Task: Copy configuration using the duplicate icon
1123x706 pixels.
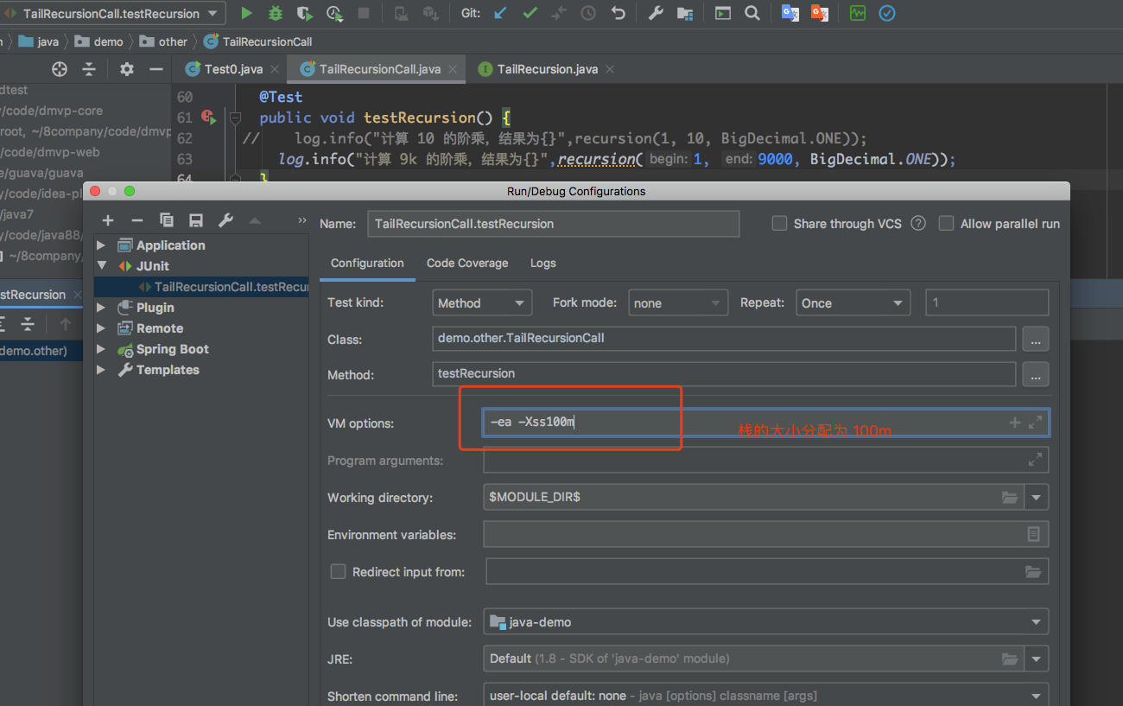Action: tap(167, 220)
